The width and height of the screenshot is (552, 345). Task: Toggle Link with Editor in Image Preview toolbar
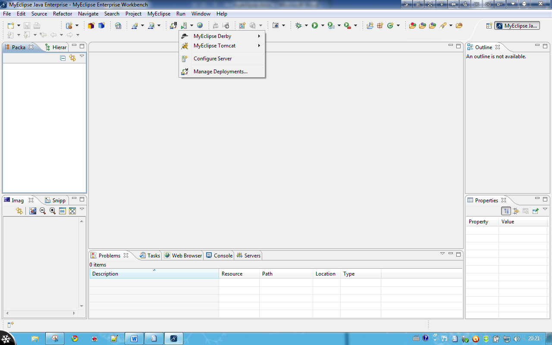[x=19, y=211]
